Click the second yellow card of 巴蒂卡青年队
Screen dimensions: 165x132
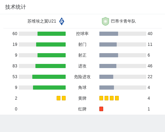point(106,98)
